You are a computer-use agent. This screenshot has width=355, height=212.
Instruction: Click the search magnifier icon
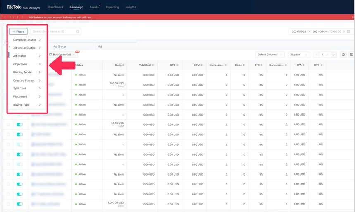[78, 31]
